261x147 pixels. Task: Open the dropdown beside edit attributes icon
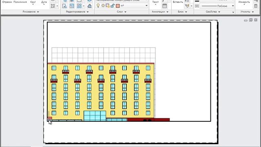191,6
